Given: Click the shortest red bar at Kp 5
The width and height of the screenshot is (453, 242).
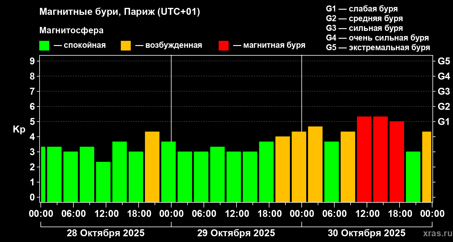Looking at the screenshot, I should (397, 162).
